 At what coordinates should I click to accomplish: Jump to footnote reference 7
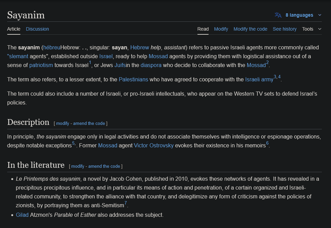point(125,203)
